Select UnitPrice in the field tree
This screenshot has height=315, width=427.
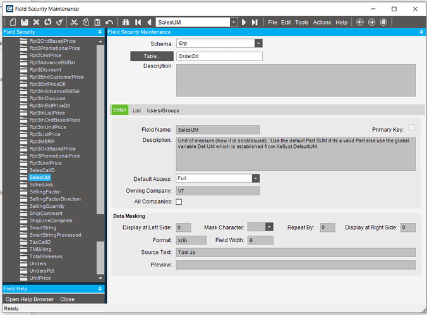click(x=40, y=278)
